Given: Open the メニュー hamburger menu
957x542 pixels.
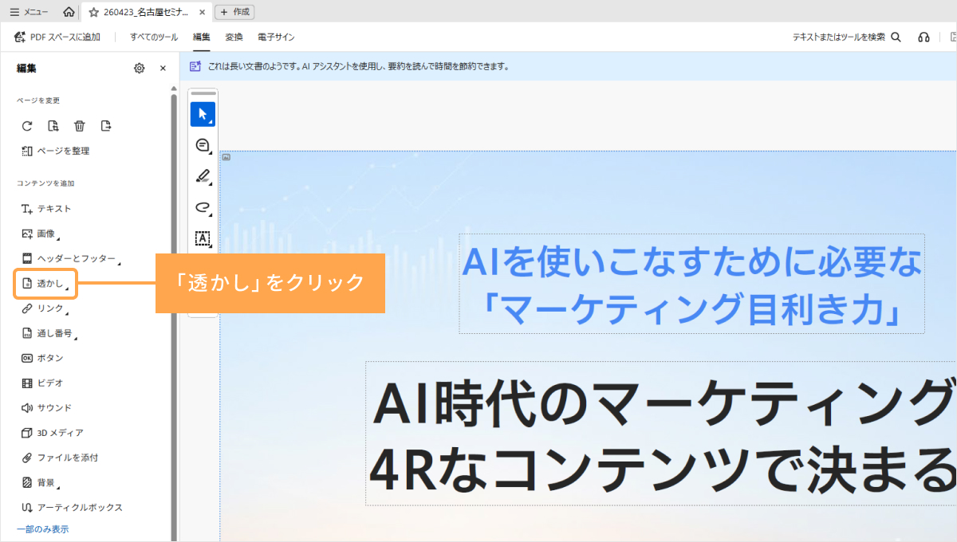Looking at the screenshot, I should tap(29, 12).
